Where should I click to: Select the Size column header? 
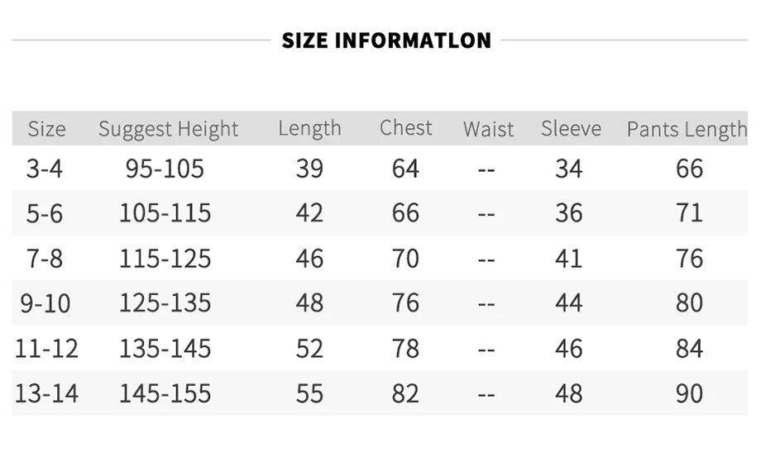46,129
